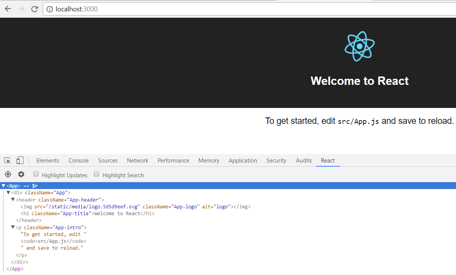This screenshot has width=456, height=275.
Task: Enable the Highlight Search checkbox
Action: tap(97, 174)
